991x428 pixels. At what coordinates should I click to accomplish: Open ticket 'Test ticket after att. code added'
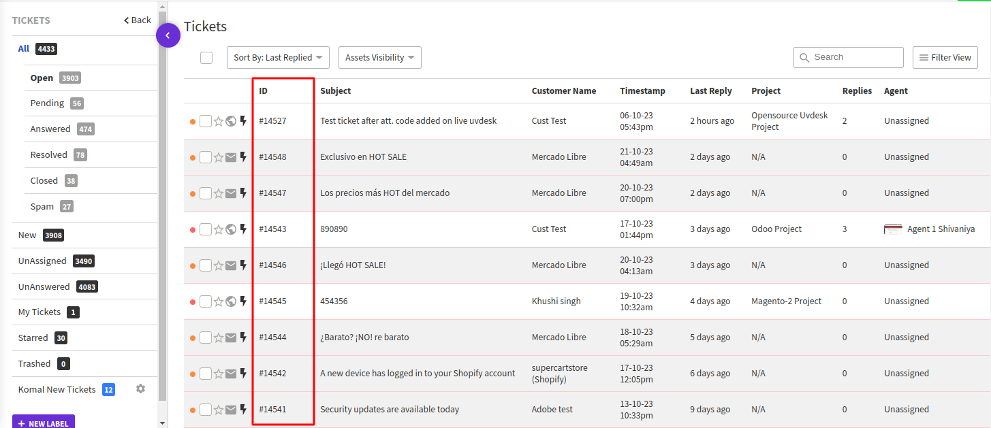tap(409, 121)
